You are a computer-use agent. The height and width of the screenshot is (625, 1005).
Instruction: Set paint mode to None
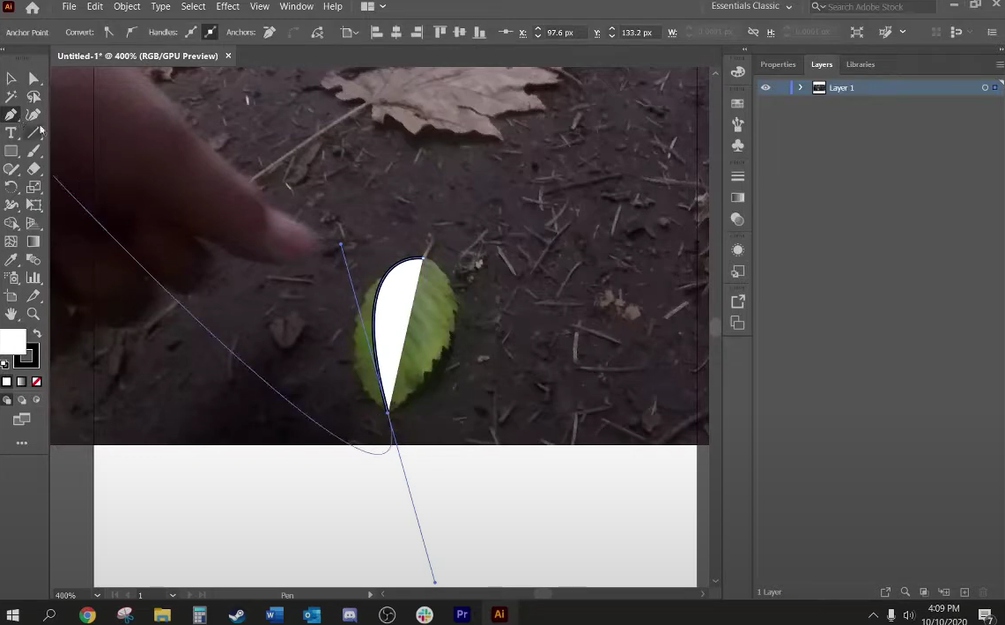(36, 382)
